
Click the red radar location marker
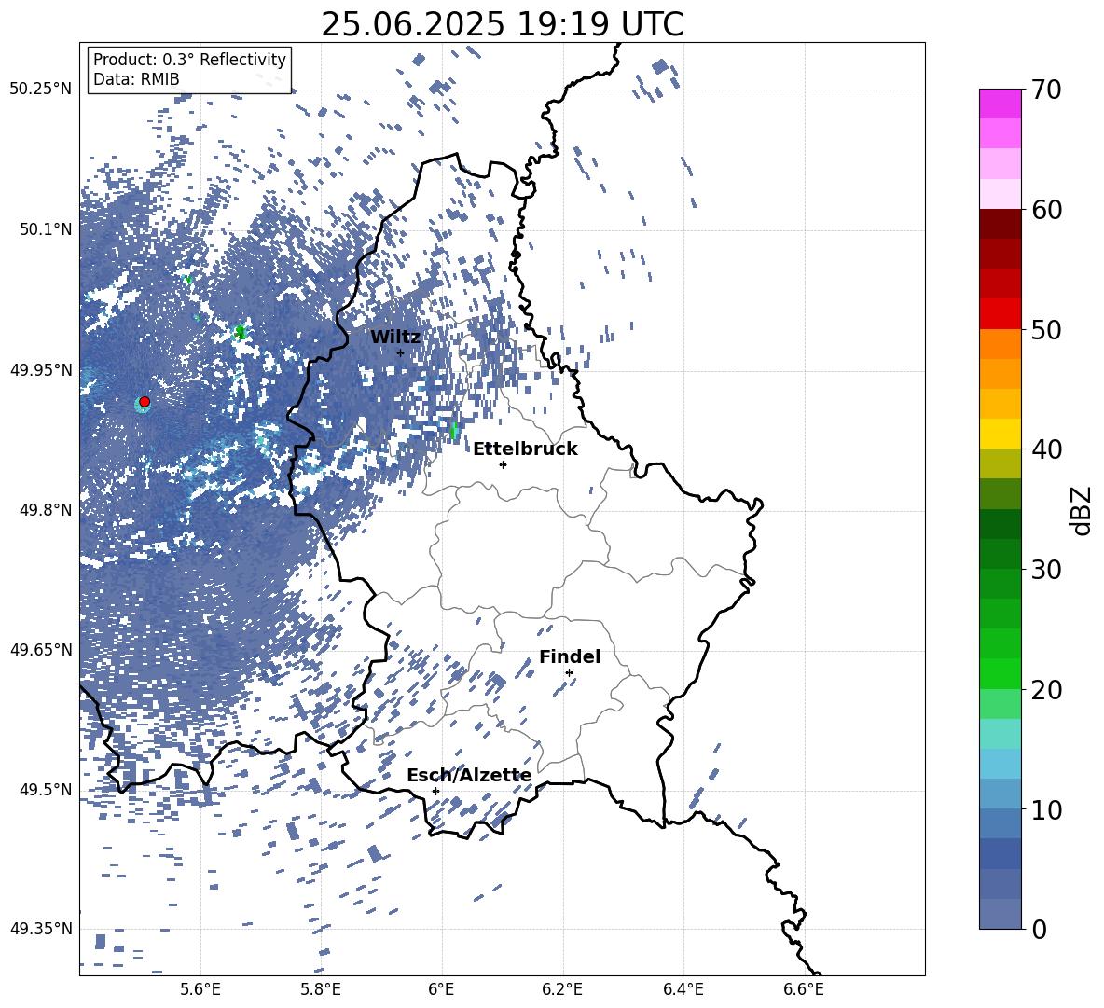[x=145, y=402]
